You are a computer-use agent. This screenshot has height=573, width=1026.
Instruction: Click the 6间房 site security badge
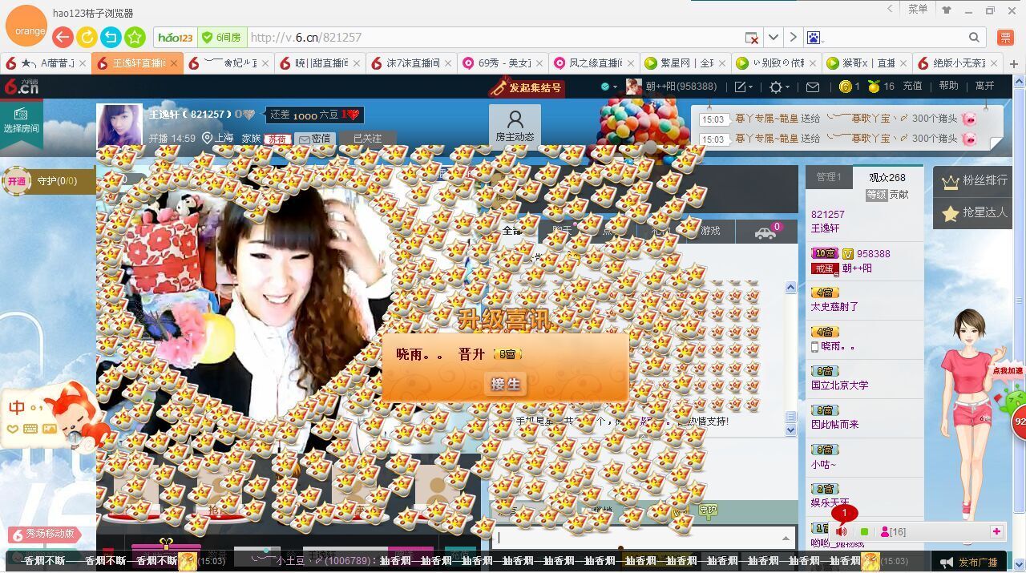tap(221, 38)
